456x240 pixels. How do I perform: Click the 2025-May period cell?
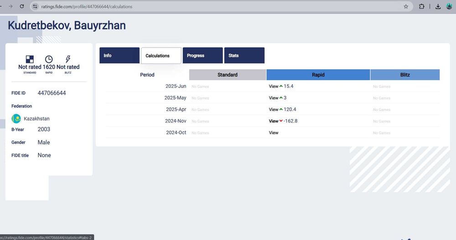coord(175,98)
